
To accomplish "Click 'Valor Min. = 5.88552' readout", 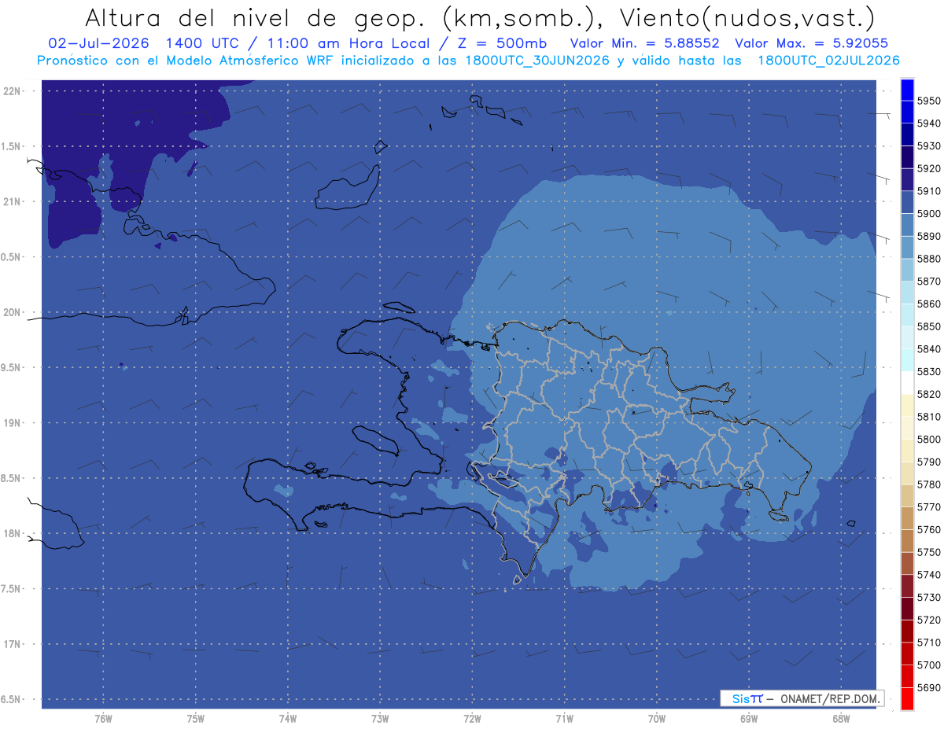I will (644, 43).
